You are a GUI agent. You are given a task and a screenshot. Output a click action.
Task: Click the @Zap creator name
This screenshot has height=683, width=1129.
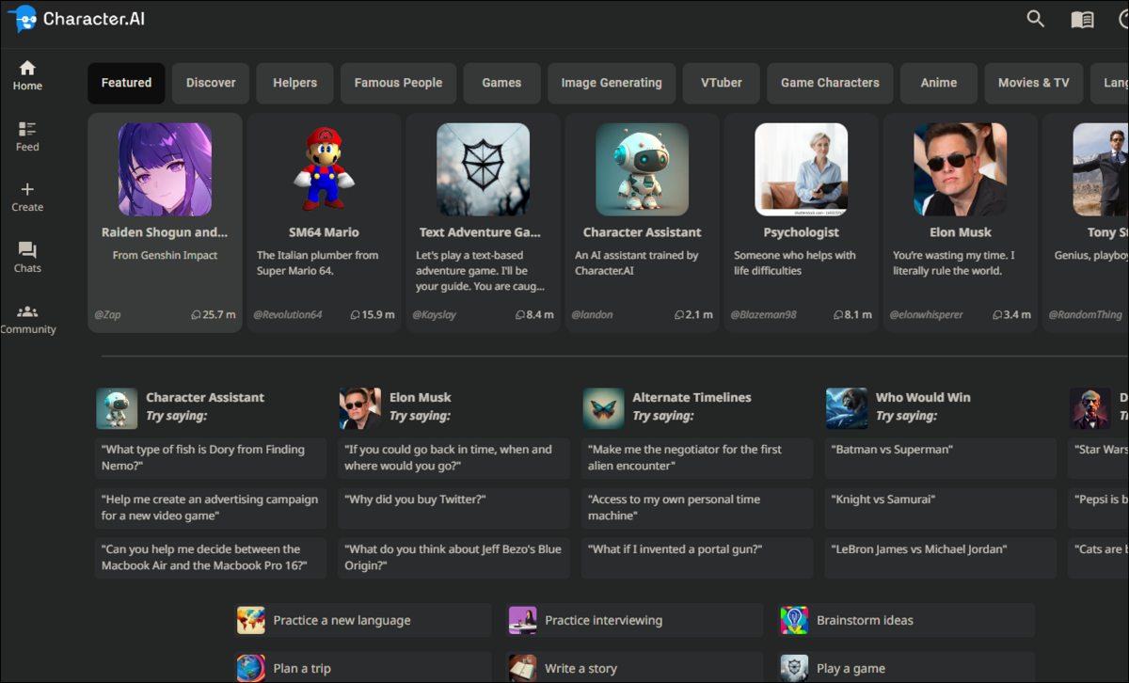pyautogui.click(x=107, y=315)
